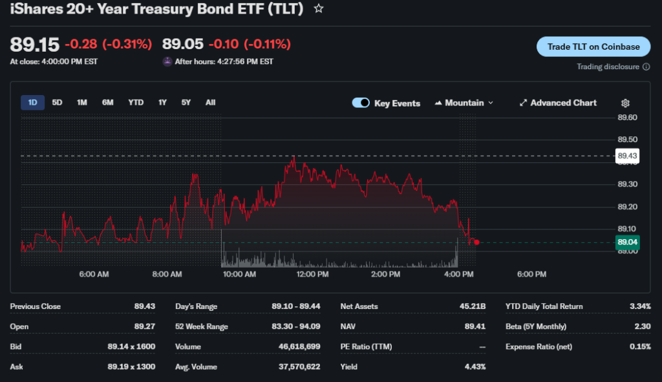Viewport: 662px width, 382px height.
Task: Expand the Mountain chart type dropdown
Action: (491, 103)
